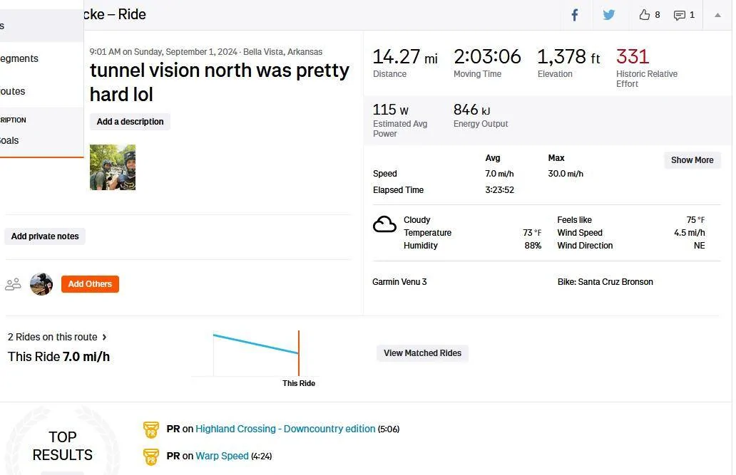Click the group people icon beside avatar

(x=13, y=284)
